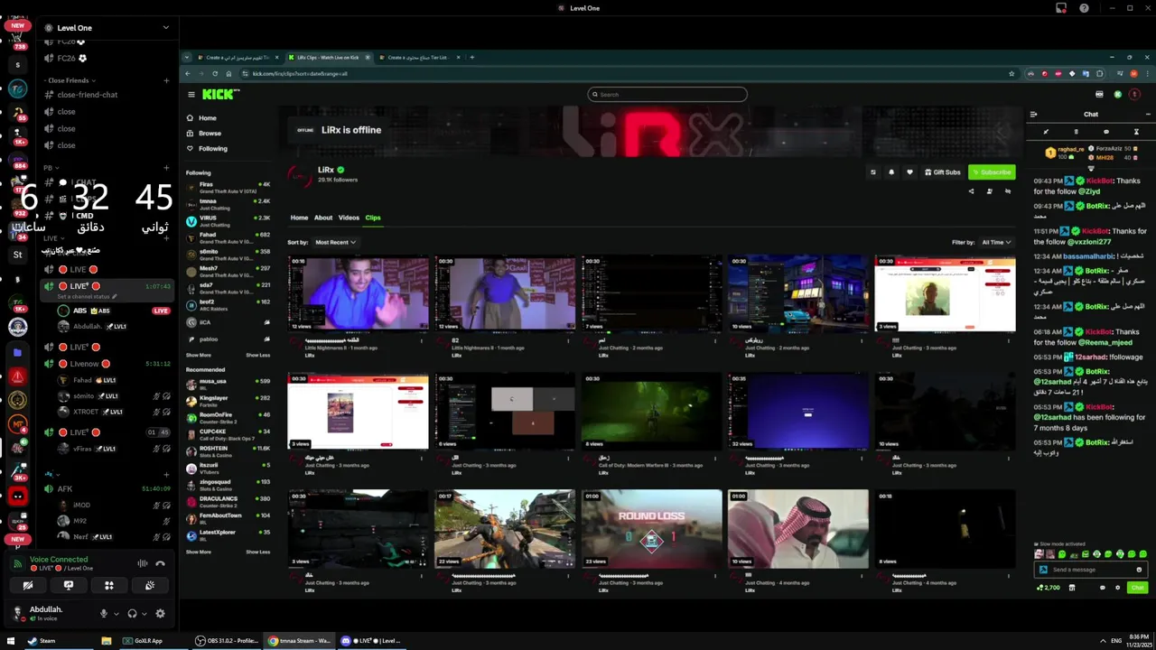This screenshot has height=650, width=1156.
Task: Click speech bubble icon in chat toolbar
Action: pyautogui.click(x=1105, y=132)
